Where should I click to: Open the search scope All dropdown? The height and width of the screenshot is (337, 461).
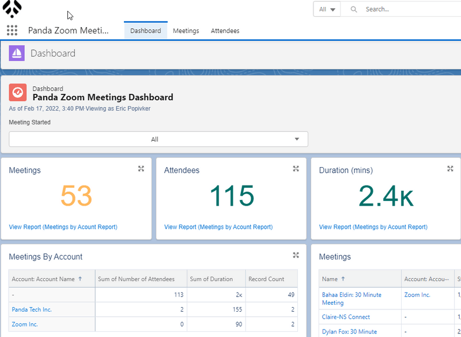[x=327, y=9]
